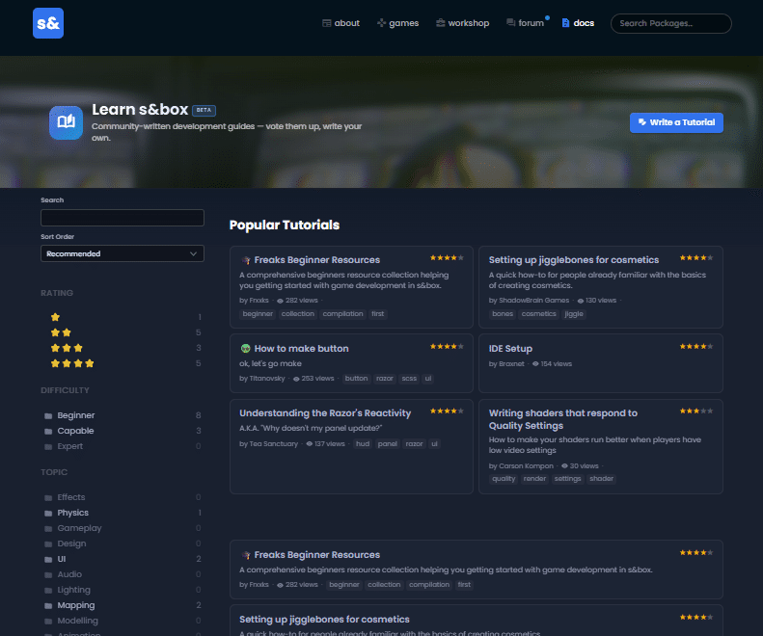Choose the Gameplay topic filter
Image resolution: width=763 pixels, height=636 pixels.
(x=123, y=528)
